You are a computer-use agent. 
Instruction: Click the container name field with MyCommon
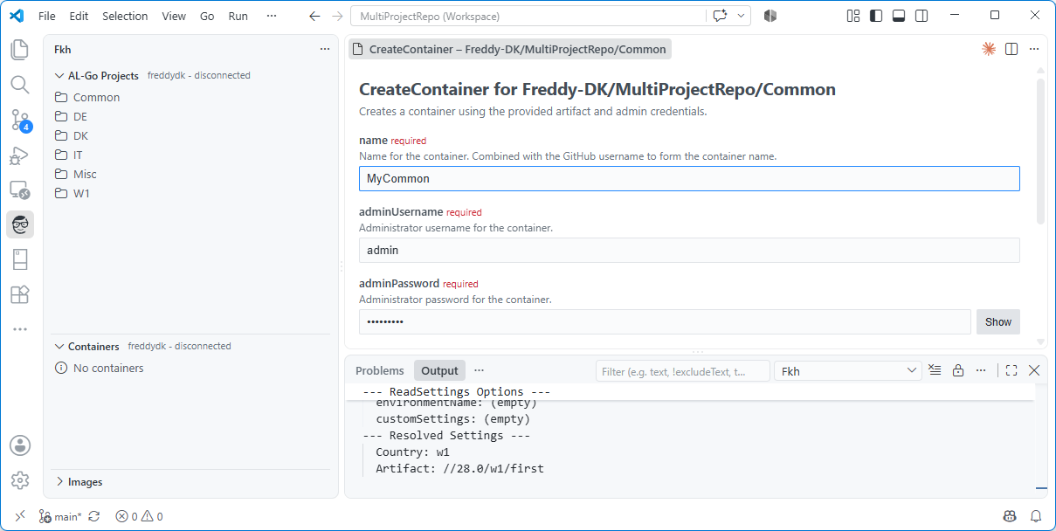(689, 178)
